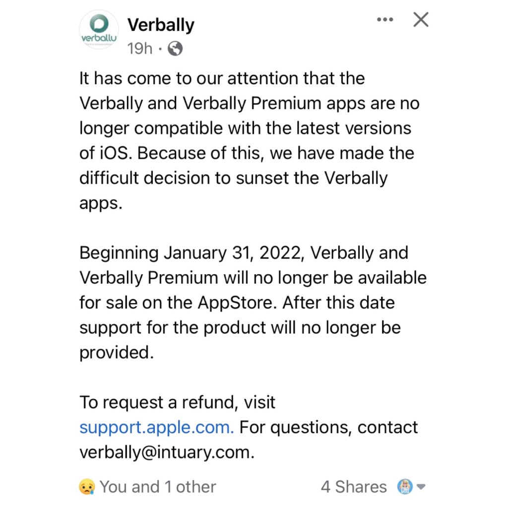
Task: Expand the dropdown arrow next to avatar
Action: (421, 487)
